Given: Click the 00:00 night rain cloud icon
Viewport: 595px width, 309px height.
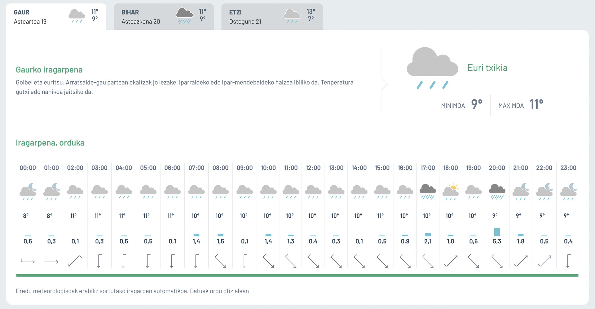Looking at the screenshot, I should [28, 191].
